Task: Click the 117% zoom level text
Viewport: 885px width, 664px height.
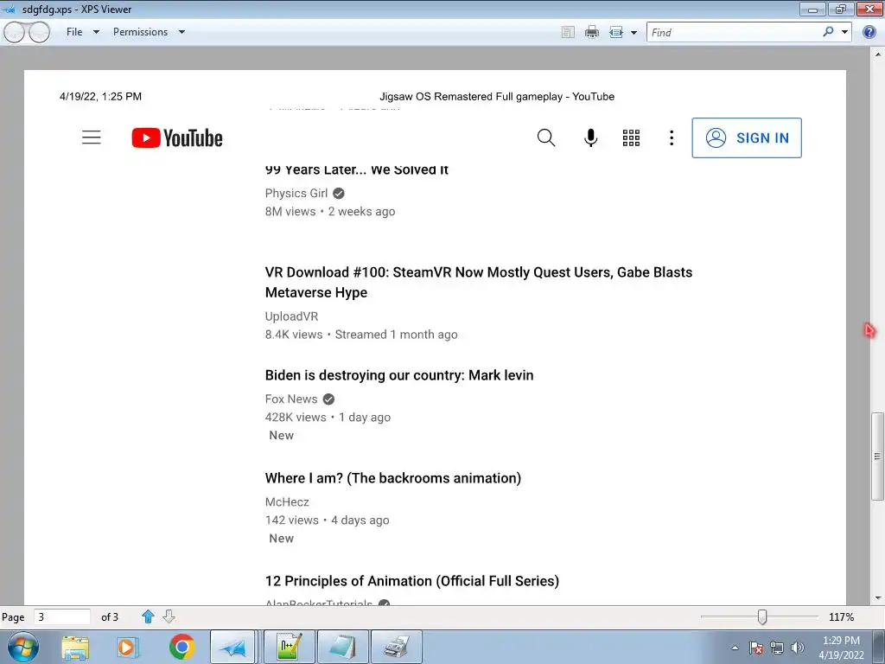Action: click(841, 616)
